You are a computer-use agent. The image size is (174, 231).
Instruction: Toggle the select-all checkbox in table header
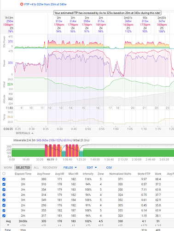(x=4, y=174)
